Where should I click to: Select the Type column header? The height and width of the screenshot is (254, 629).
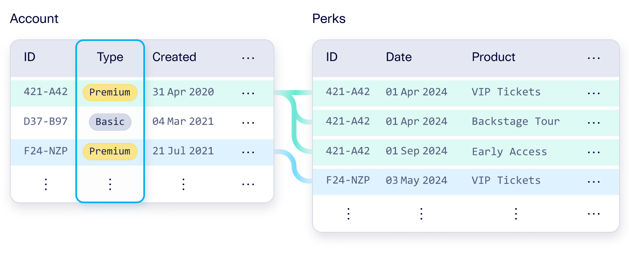(x=110, y=57)
